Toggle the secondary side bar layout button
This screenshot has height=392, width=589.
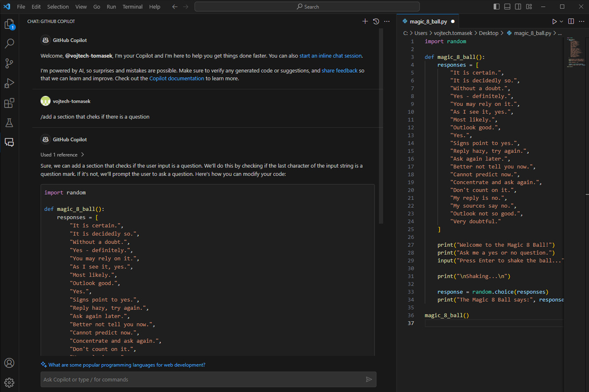click(518, 7)
